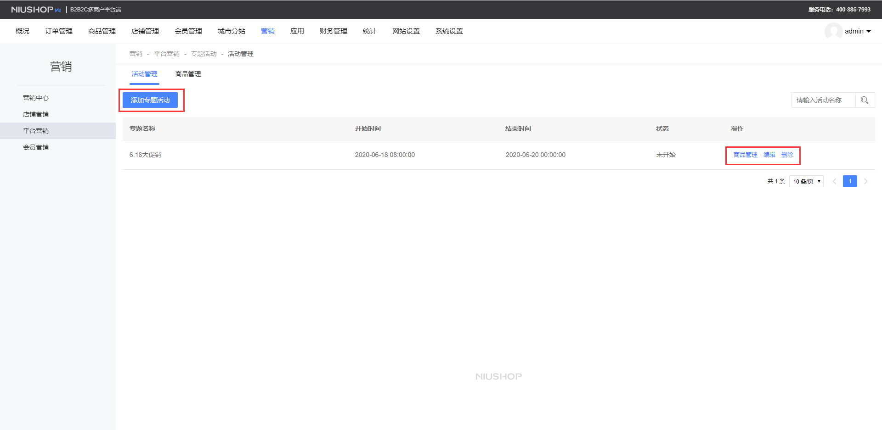Click 商品管理 link for 6.18大促销
Viewport: 882px width, 430px height.
746,155
